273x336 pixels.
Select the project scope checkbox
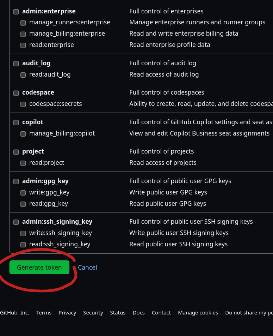click(x=16, y=152)
